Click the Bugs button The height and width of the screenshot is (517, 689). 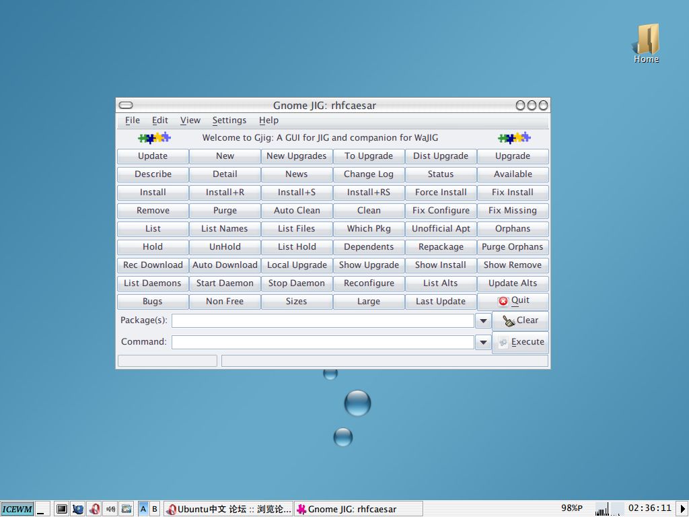click(153, 302)
